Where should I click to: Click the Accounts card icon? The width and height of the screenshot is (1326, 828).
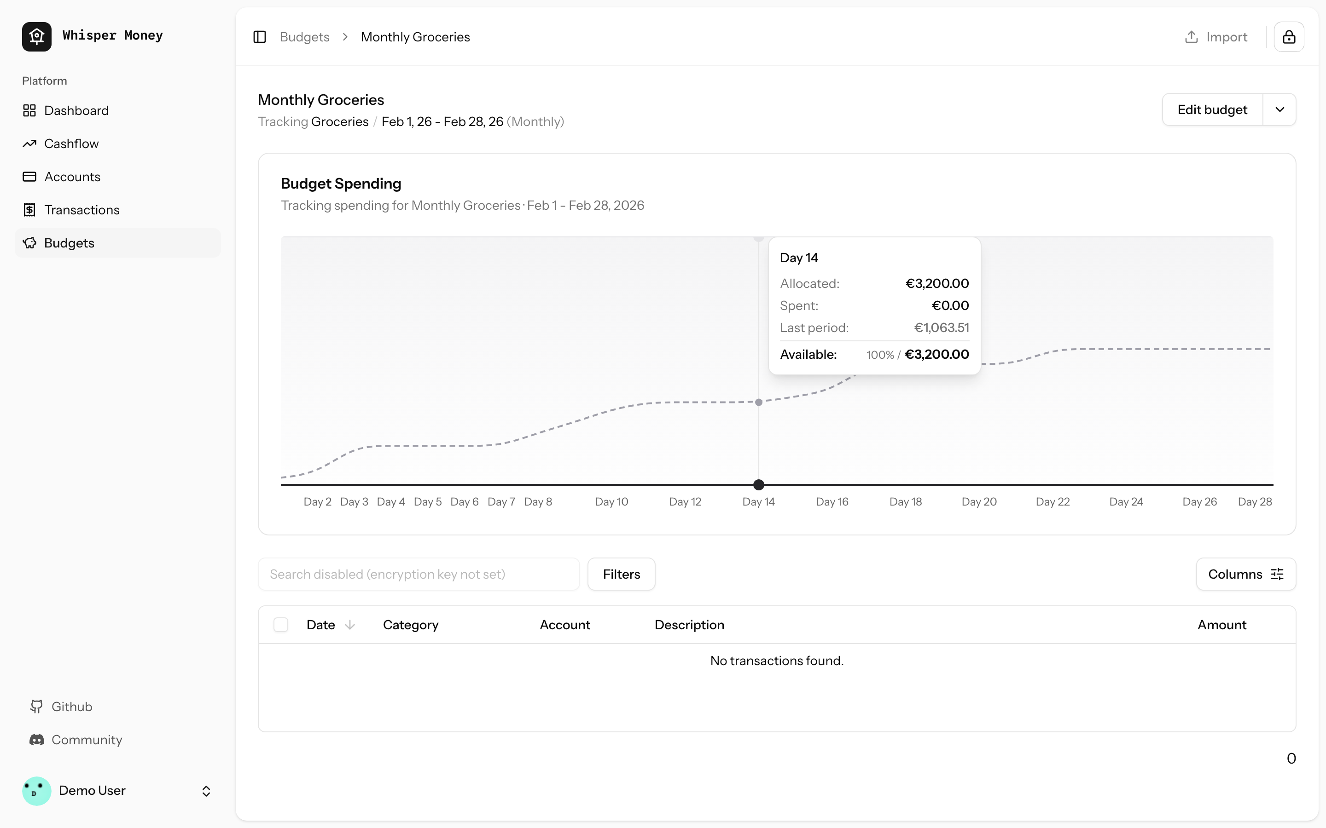click(x=29, y=177)
